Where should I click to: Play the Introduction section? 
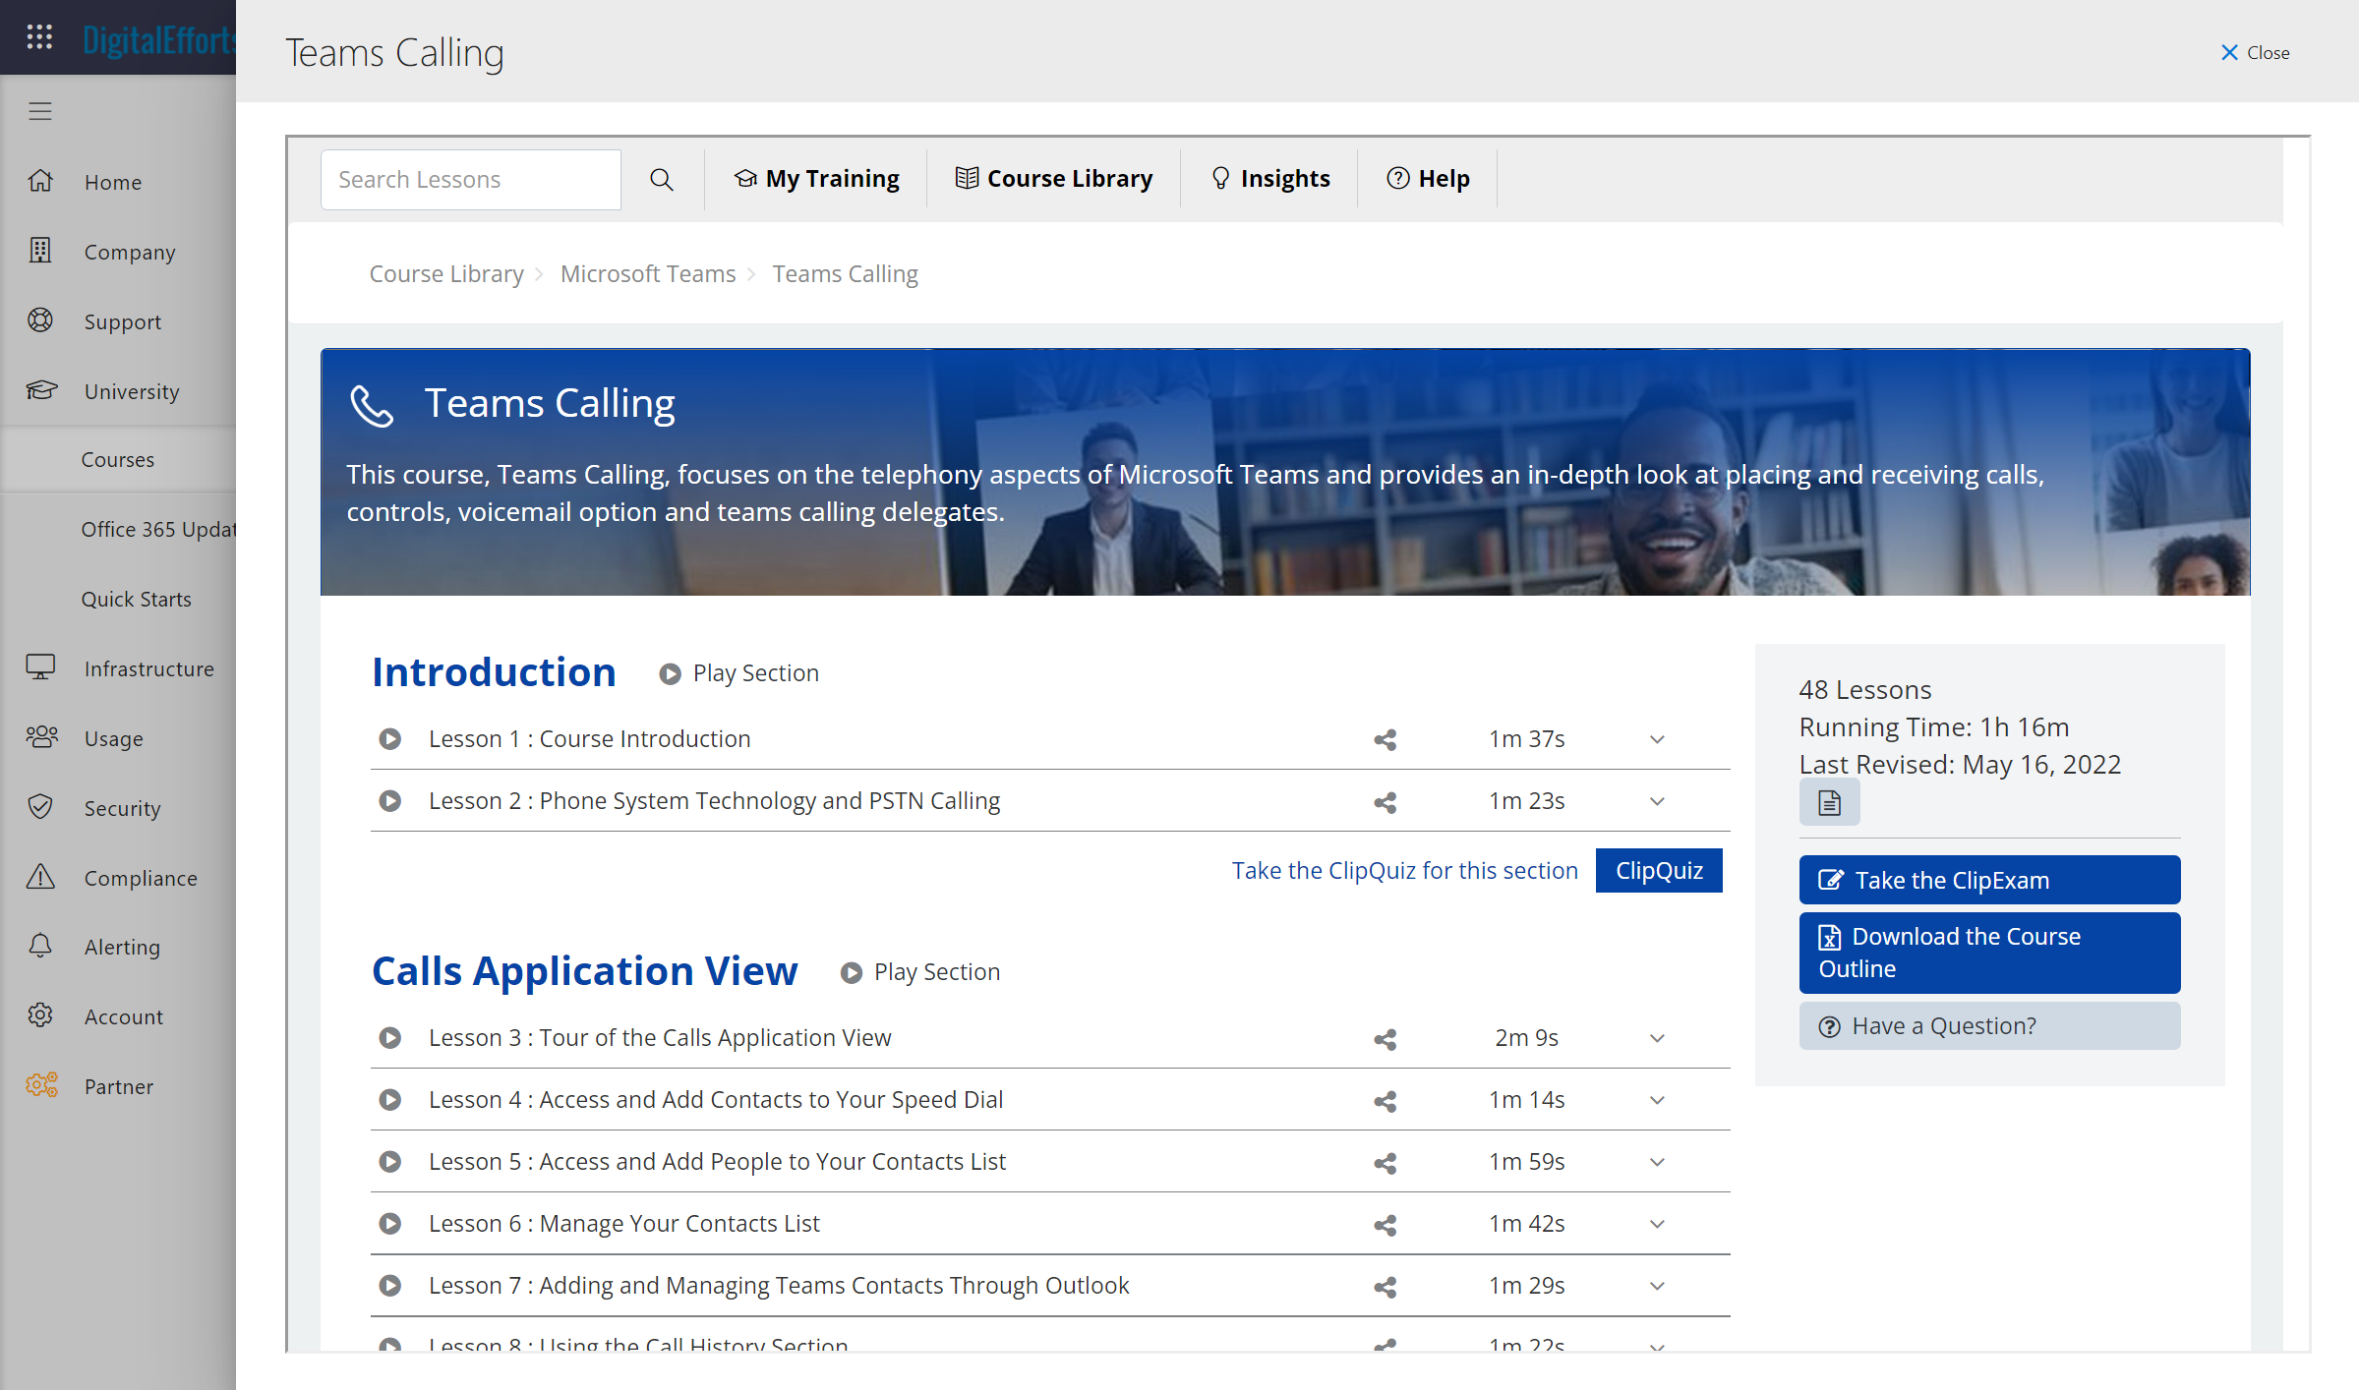tap(739, 673)
